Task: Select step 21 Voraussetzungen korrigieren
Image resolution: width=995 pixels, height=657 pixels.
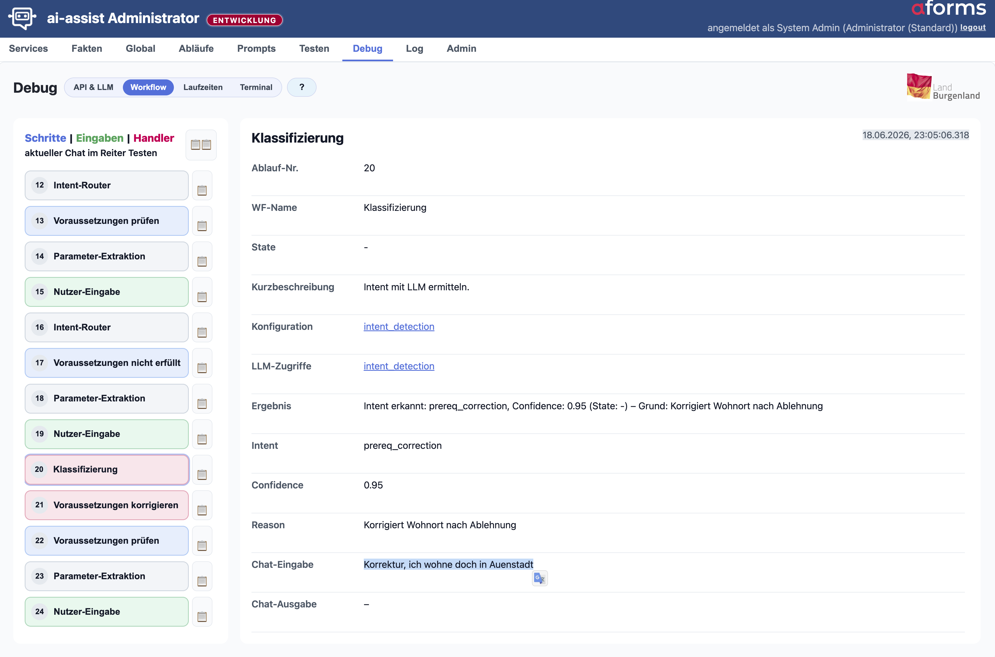Action: click(107, 506)
